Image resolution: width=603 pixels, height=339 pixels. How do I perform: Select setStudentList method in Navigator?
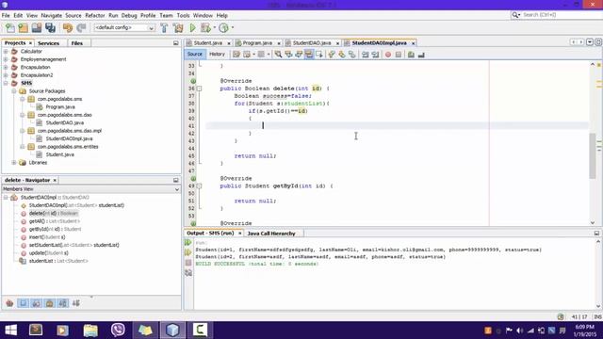click(73, 245)
